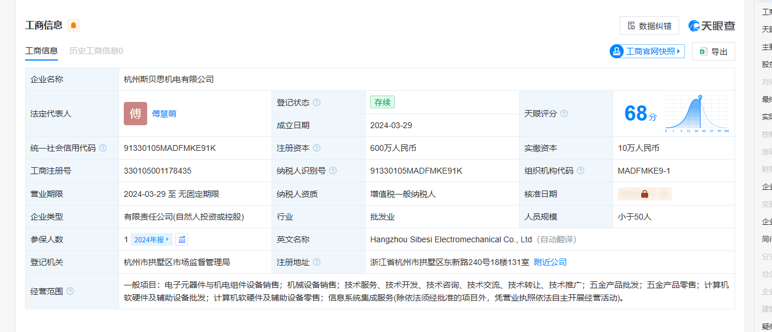This screenshot has width=772, height=332.
Task: Open the 附近公司 link
Action: 550,262
